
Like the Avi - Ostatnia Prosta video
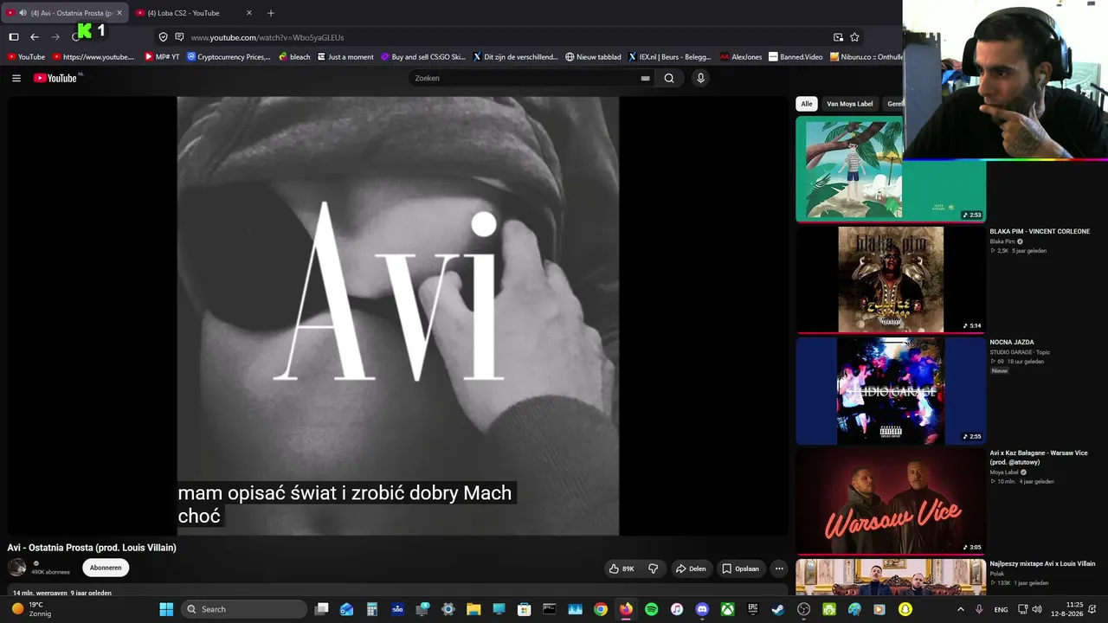622,568
